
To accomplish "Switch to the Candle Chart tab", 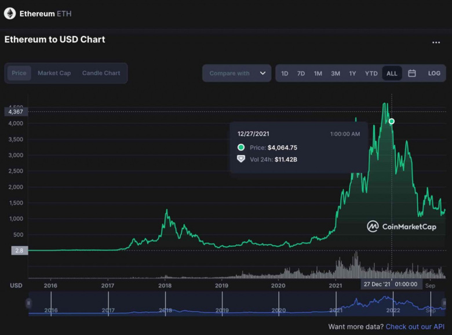I will [x=101, y=73].
